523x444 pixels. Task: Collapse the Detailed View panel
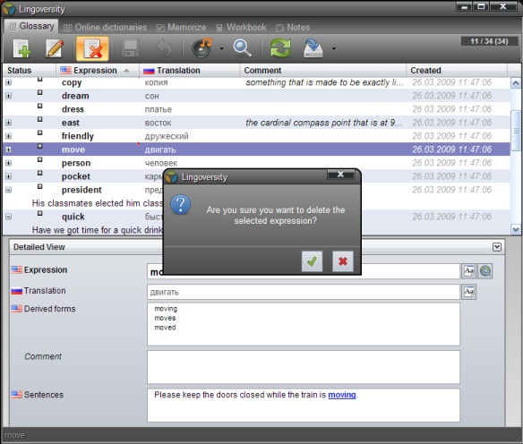[497, 247]
